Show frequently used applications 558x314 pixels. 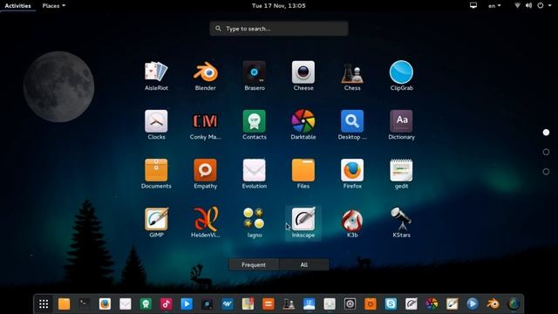click(254, 265)
